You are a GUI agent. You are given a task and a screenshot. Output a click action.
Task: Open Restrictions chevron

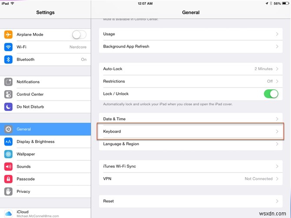277,81
